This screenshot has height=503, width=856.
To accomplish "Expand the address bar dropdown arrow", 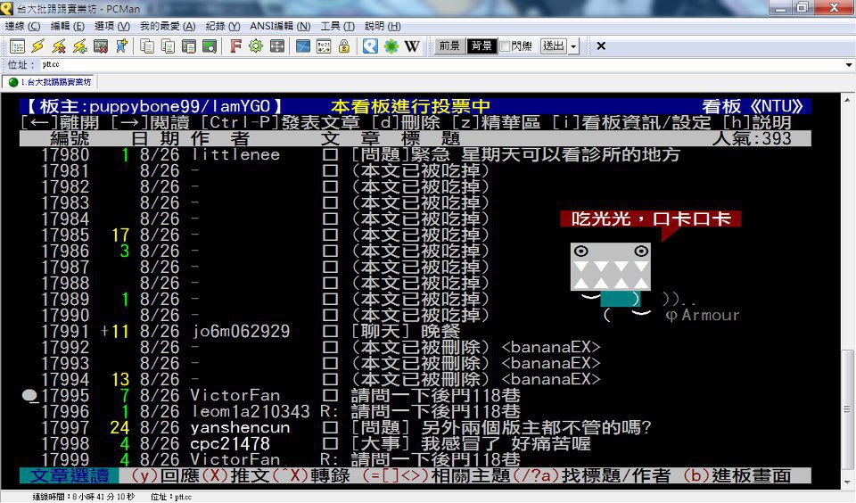I will [x=849, y=65].
